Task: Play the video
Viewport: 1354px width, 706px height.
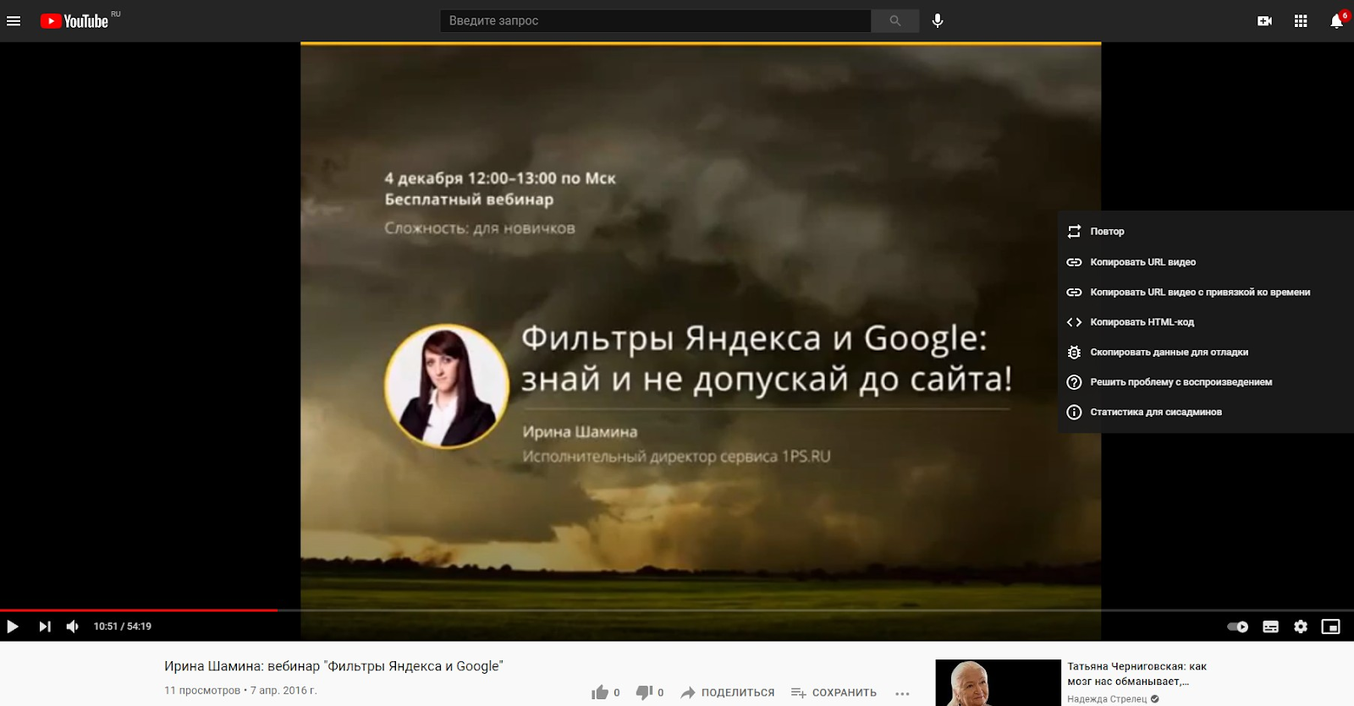Action: point(13,627)
